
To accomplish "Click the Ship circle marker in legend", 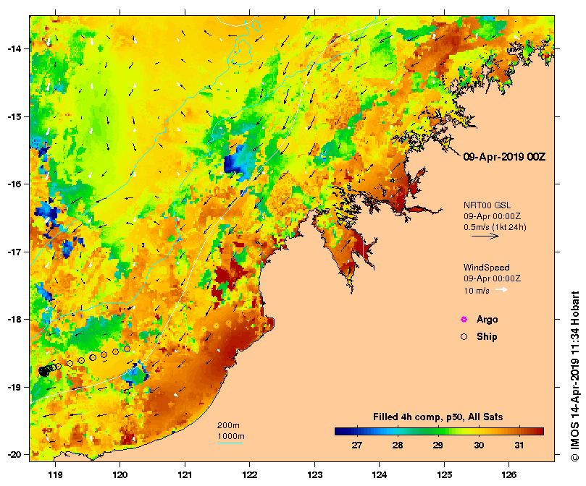I will (x=464, y=337).
